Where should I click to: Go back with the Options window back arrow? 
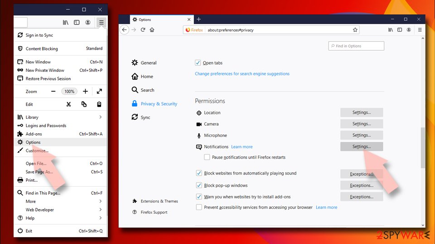pyautogui.click(x=124, y=30)
